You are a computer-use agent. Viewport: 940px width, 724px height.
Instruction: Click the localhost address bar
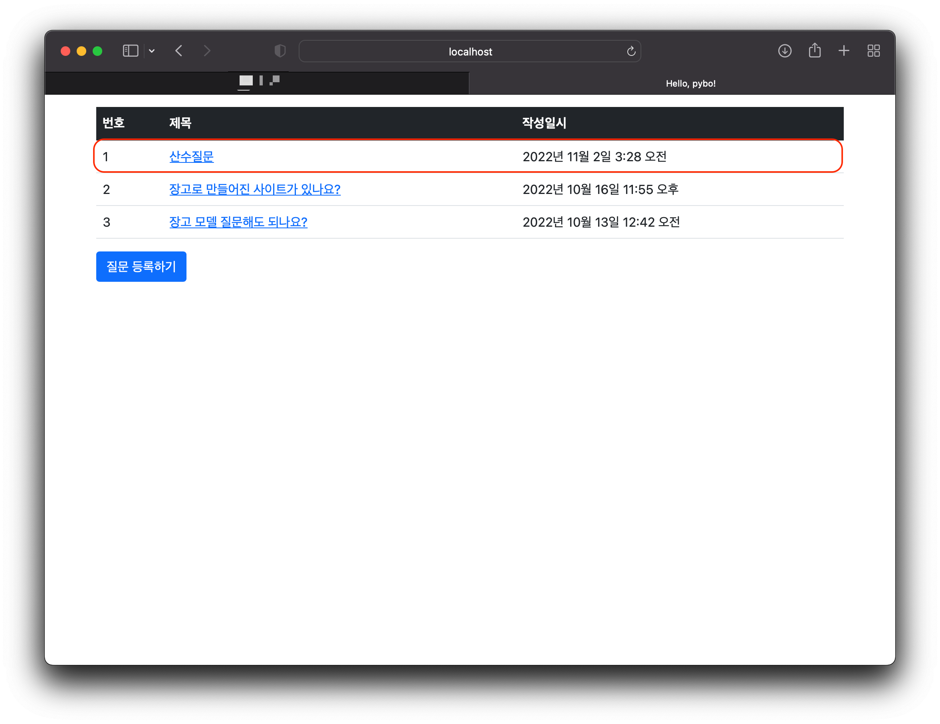(x=470, y=51)
